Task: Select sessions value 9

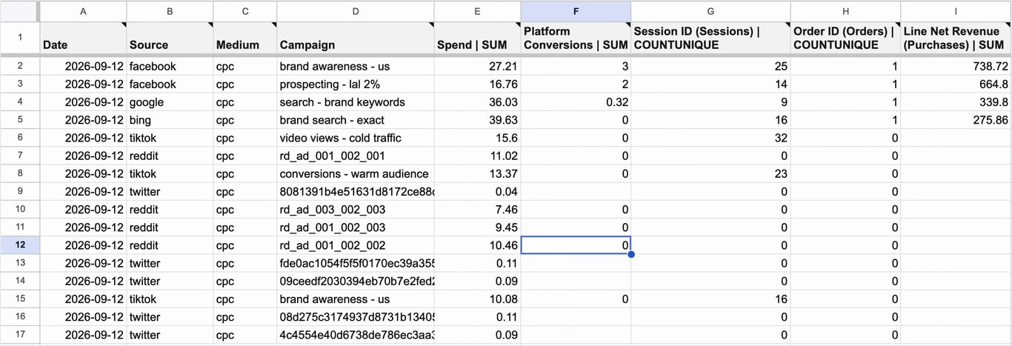Action: (711, 102)
